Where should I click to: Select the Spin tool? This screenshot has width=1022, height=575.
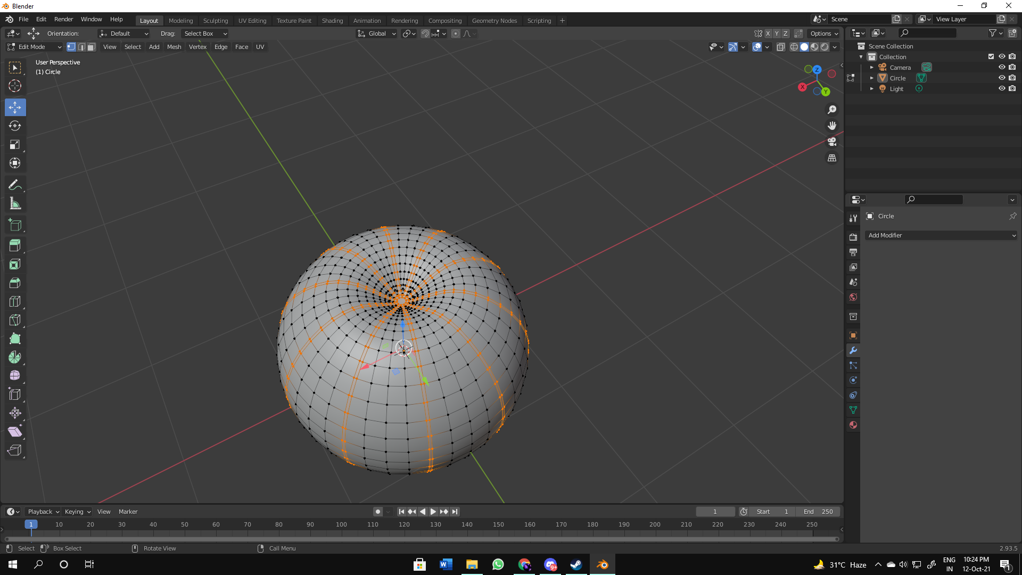point(15,357)
